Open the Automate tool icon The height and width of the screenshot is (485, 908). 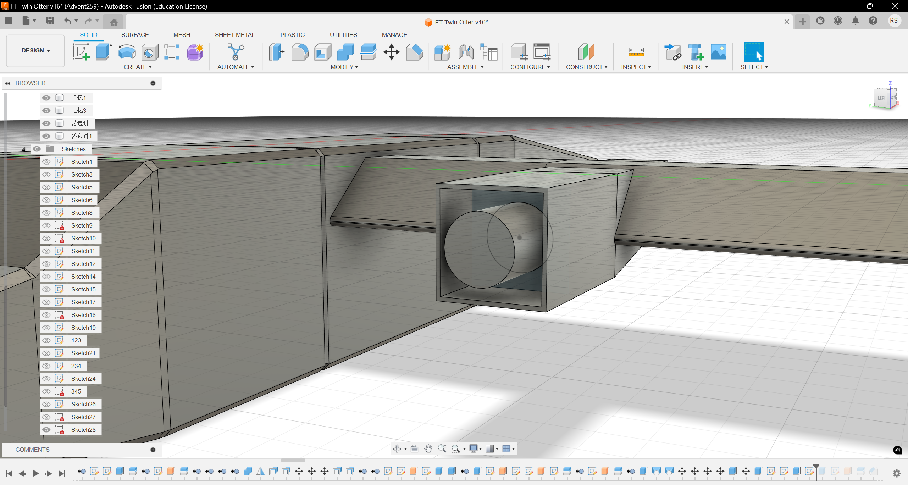coord(236,52)
